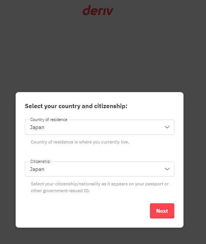Open the Country of residence dropdown
Viewport: 206px width, 244px height.
pos(100,127)
